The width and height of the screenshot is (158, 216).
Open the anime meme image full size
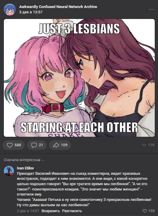79,78
